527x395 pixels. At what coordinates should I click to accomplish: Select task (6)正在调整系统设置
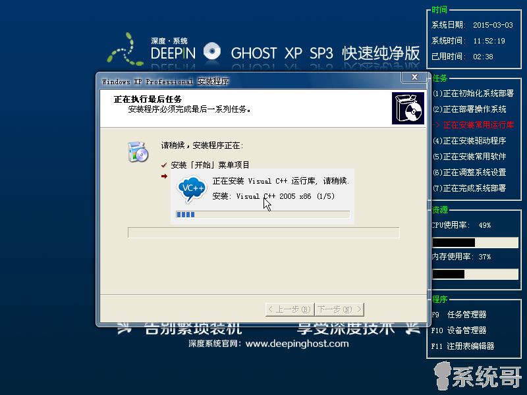(x=470, y=172)
